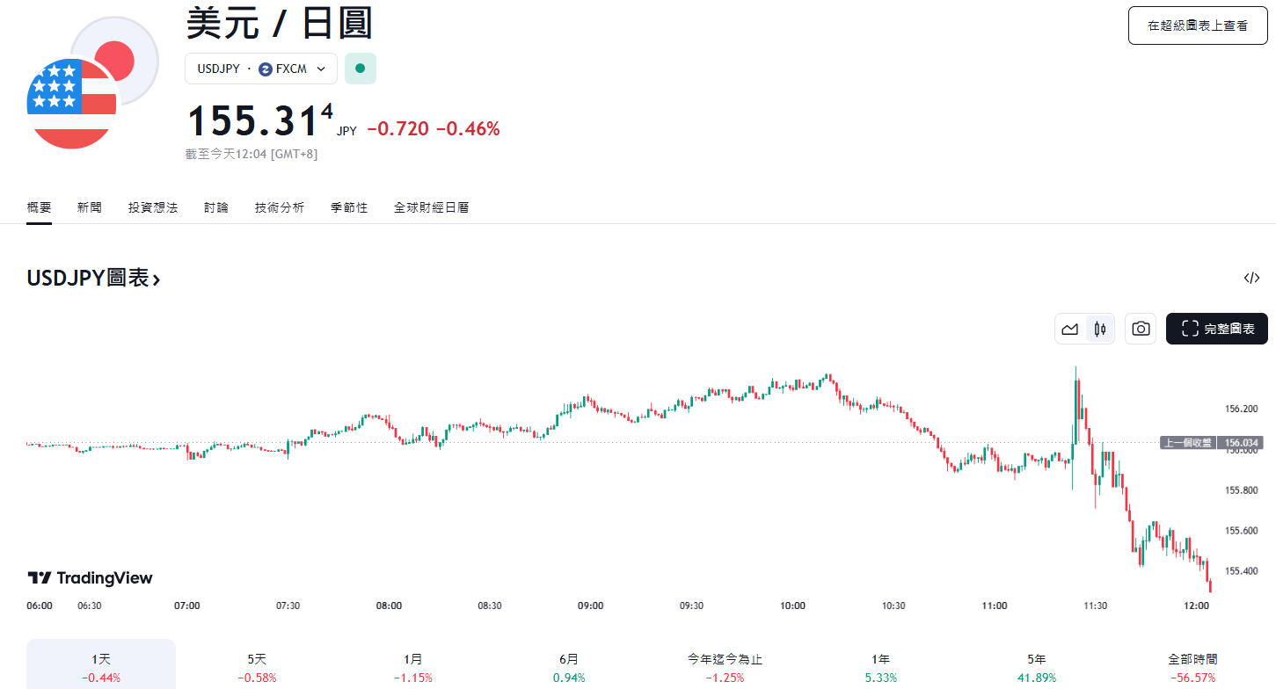Click 在超級圖表上查看 button
The image size is (1276, 689).
1197,25
